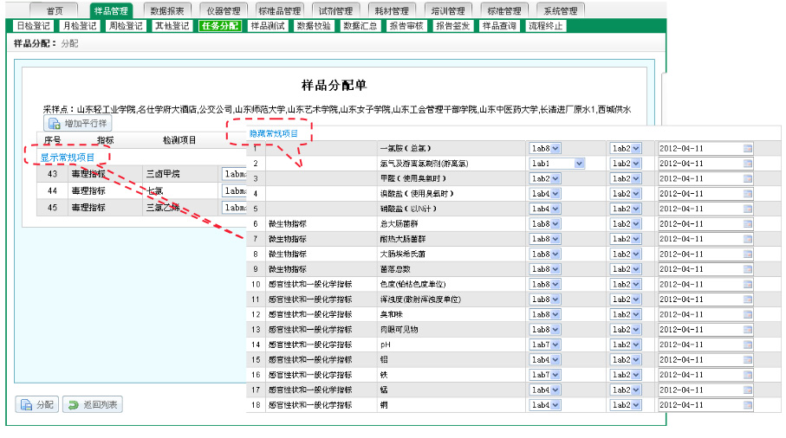The image size is (786, 438).
Task: Switch to the 数据报表 main tab
Action: [166, 10]
